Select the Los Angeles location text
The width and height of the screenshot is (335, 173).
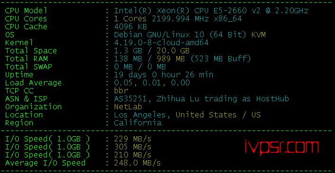pos(140,115)
